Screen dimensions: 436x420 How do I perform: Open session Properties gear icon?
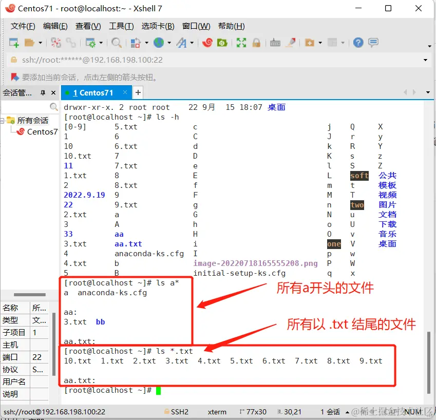pyautogui.click(x=90, y=43)
